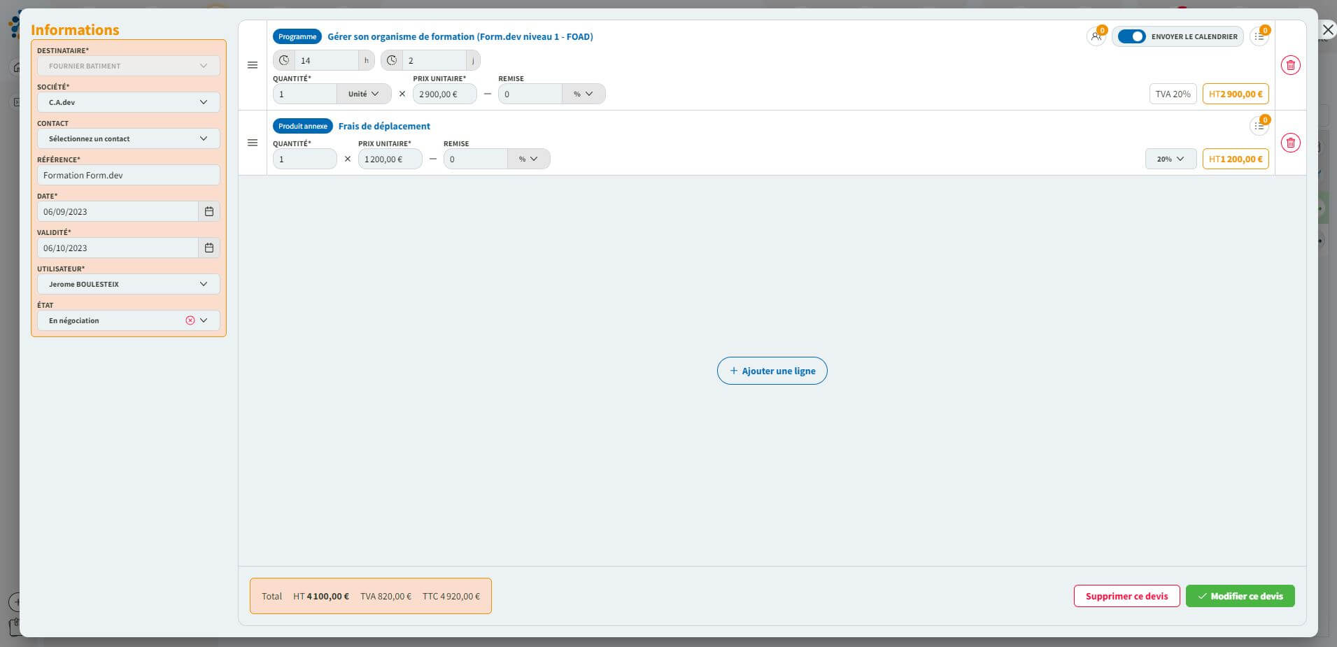The height and width of the screenshot is (647, 1337).
Task: Open Gérer son organisme de formation link
Action: pos(460,36)
